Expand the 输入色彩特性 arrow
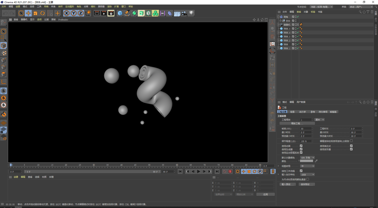 [278, 174]
